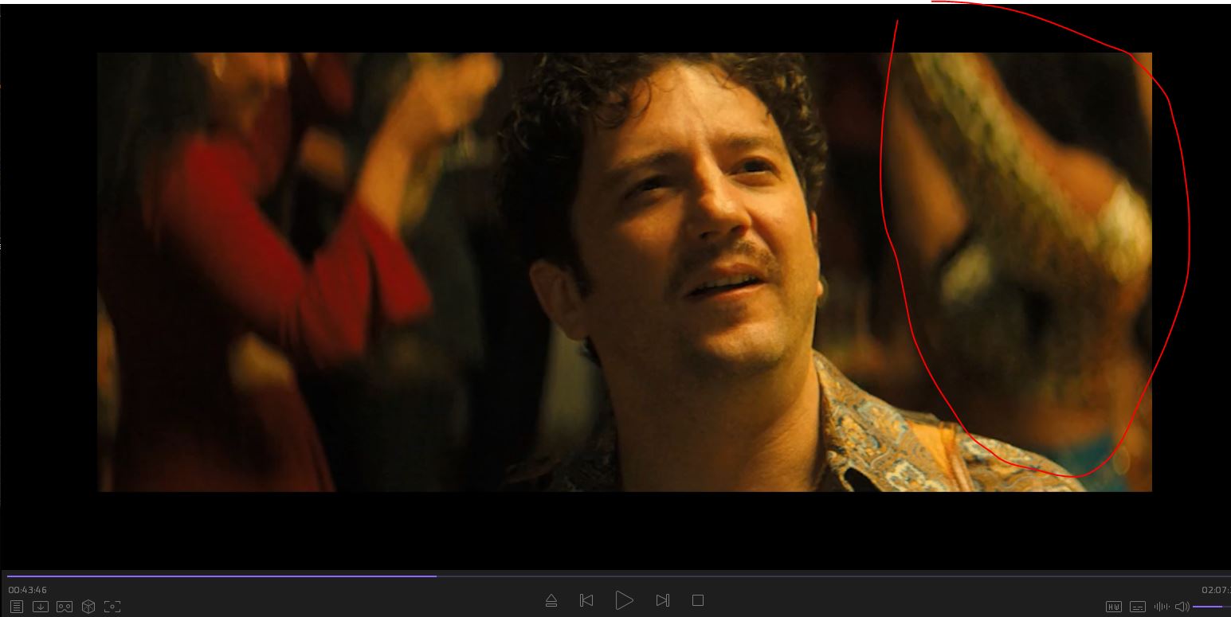The width and height of the screenshot is (1231, 617).
Task: Start playback with the Play button
Action: [624, 600]
